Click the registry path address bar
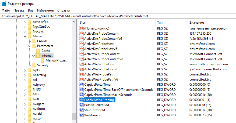 pyautogui.click(x=118, y=16)
